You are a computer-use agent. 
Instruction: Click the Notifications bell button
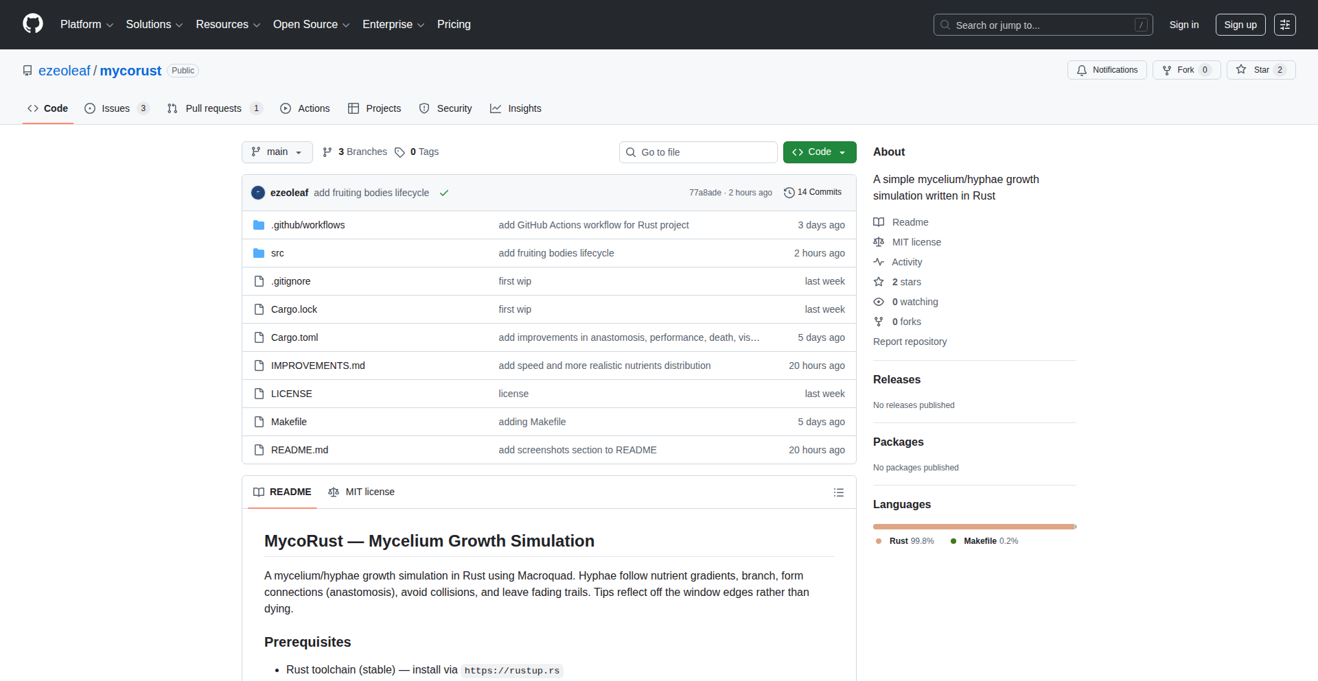(1107, 70)
